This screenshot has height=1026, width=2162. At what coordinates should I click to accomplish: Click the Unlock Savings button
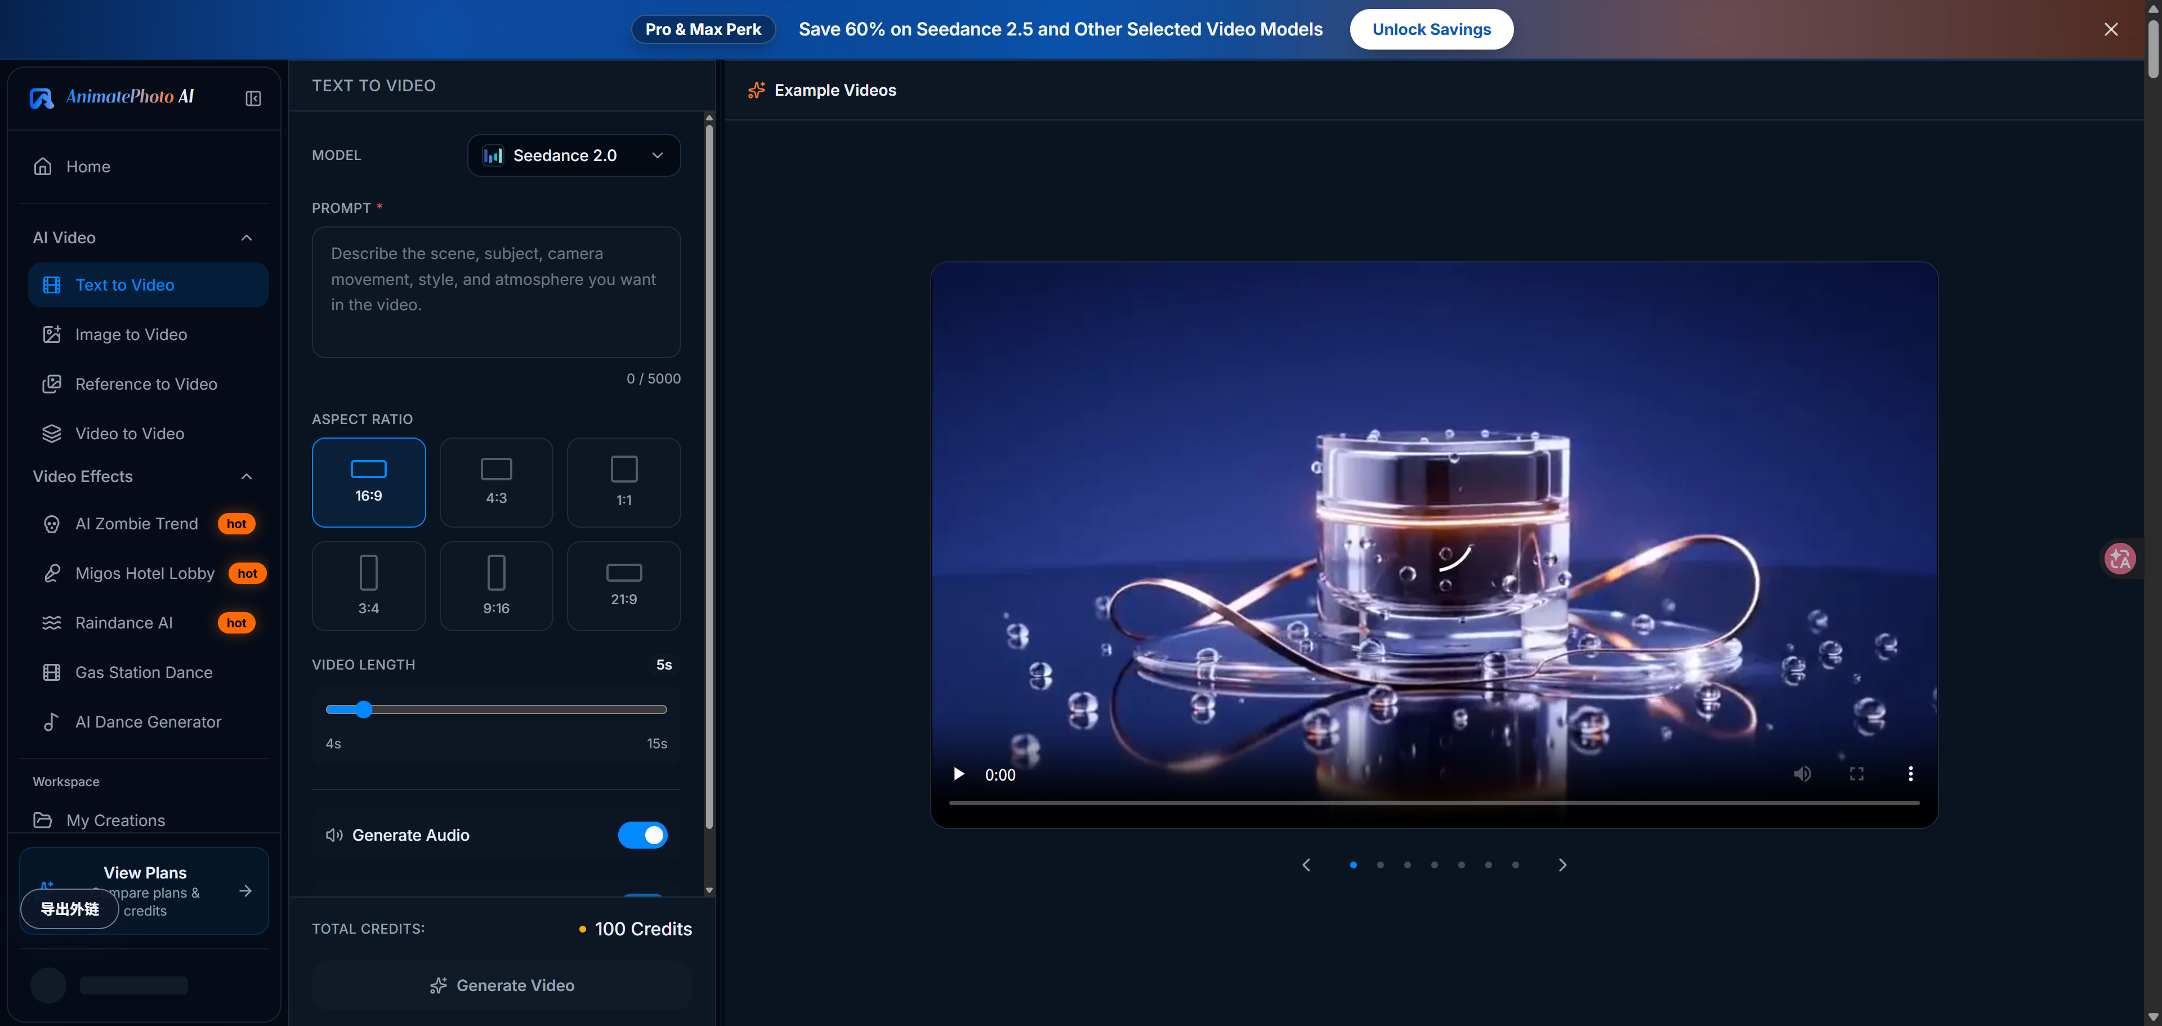pyautogui.click(x=1431, y=29)
